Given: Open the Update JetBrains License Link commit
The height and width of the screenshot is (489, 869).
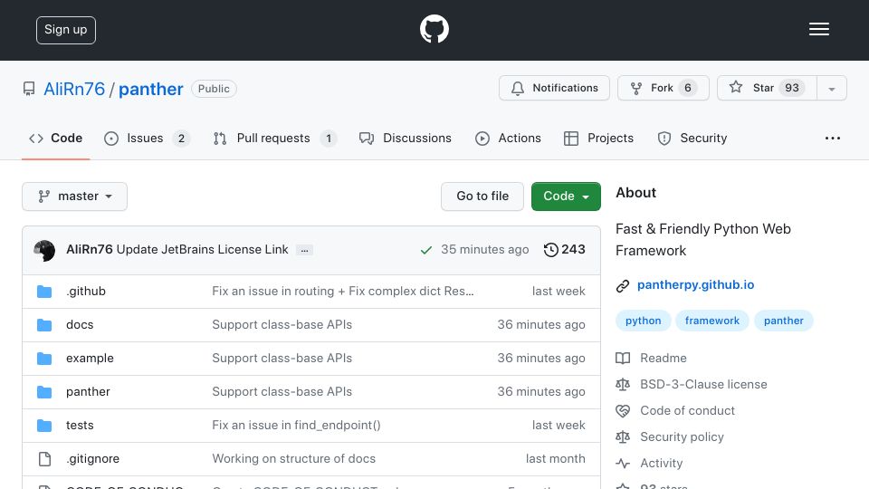Looking at the screenshot, I should pyautogui.click(x=202, y=250).
